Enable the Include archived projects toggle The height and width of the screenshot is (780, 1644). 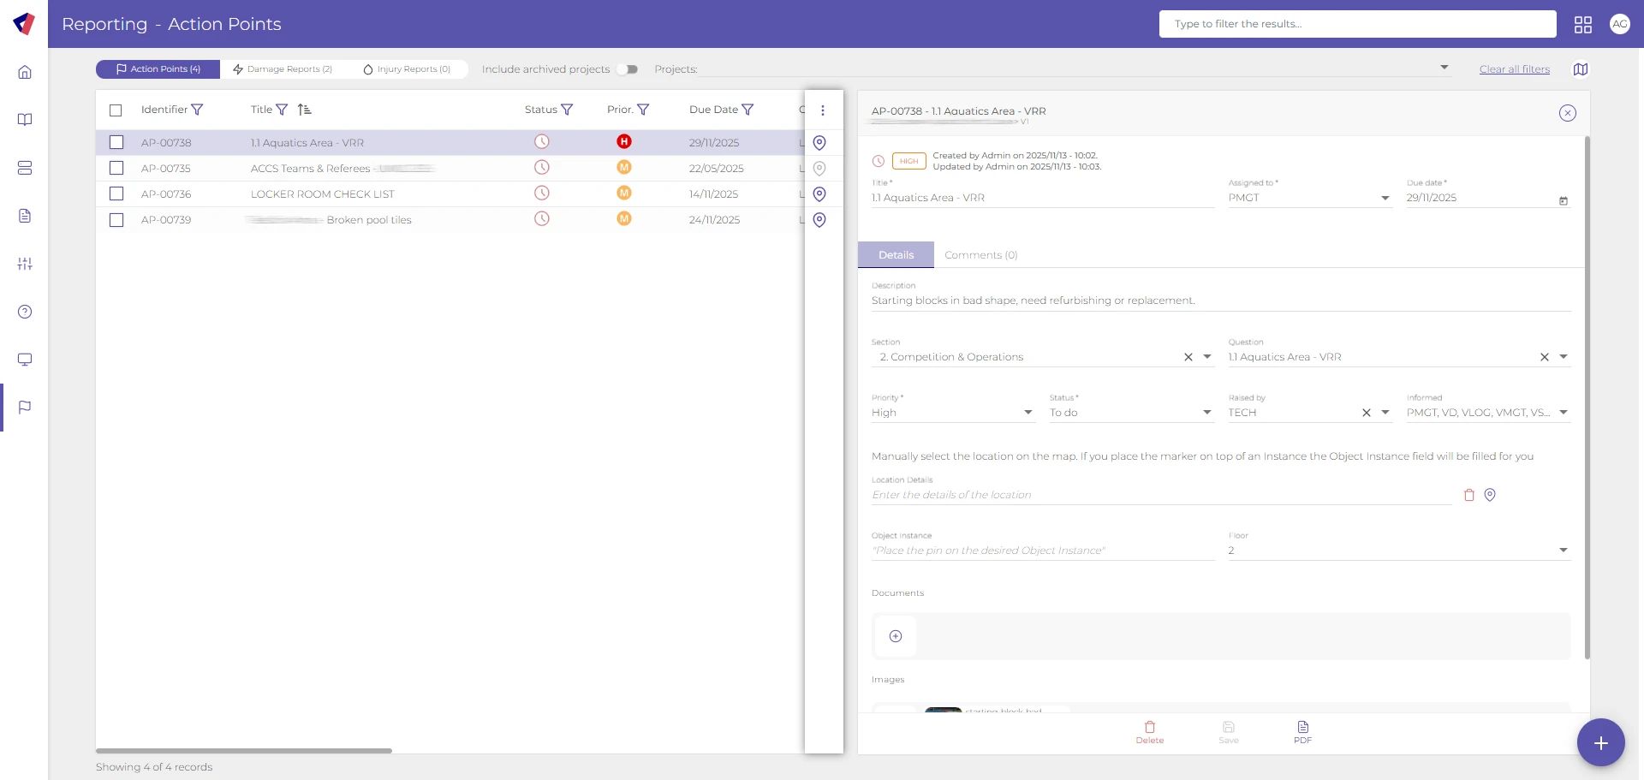628,69
